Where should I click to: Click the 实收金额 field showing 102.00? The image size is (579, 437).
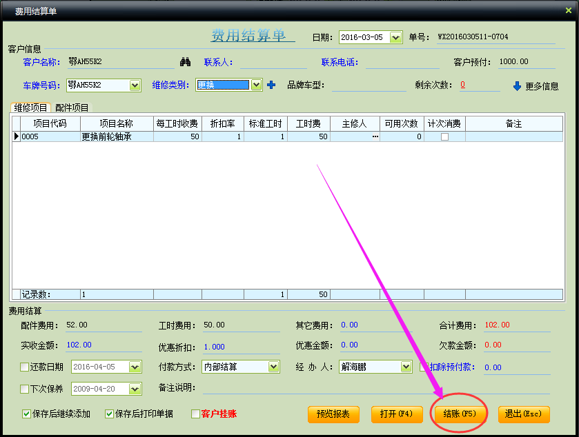104,345
